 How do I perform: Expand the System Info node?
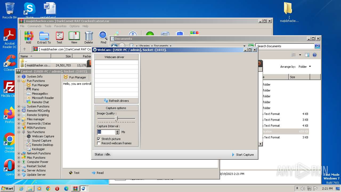19,77
